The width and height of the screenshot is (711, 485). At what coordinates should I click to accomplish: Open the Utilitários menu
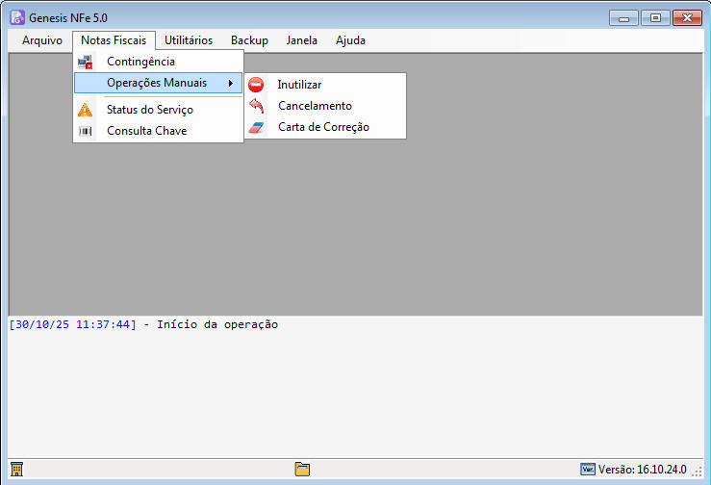189,40
